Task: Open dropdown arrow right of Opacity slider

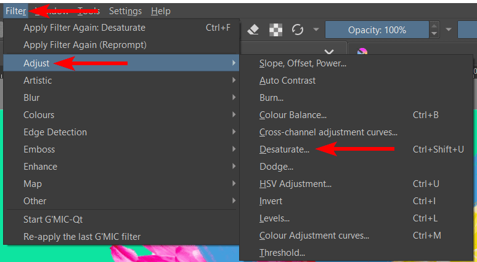Action: tap(449, 30)
